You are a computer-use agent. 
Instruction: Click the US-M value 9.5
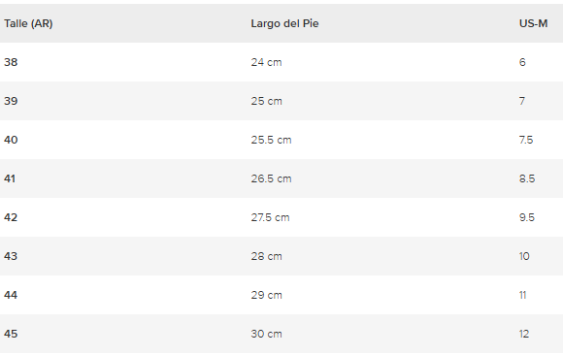click(527, 217)
